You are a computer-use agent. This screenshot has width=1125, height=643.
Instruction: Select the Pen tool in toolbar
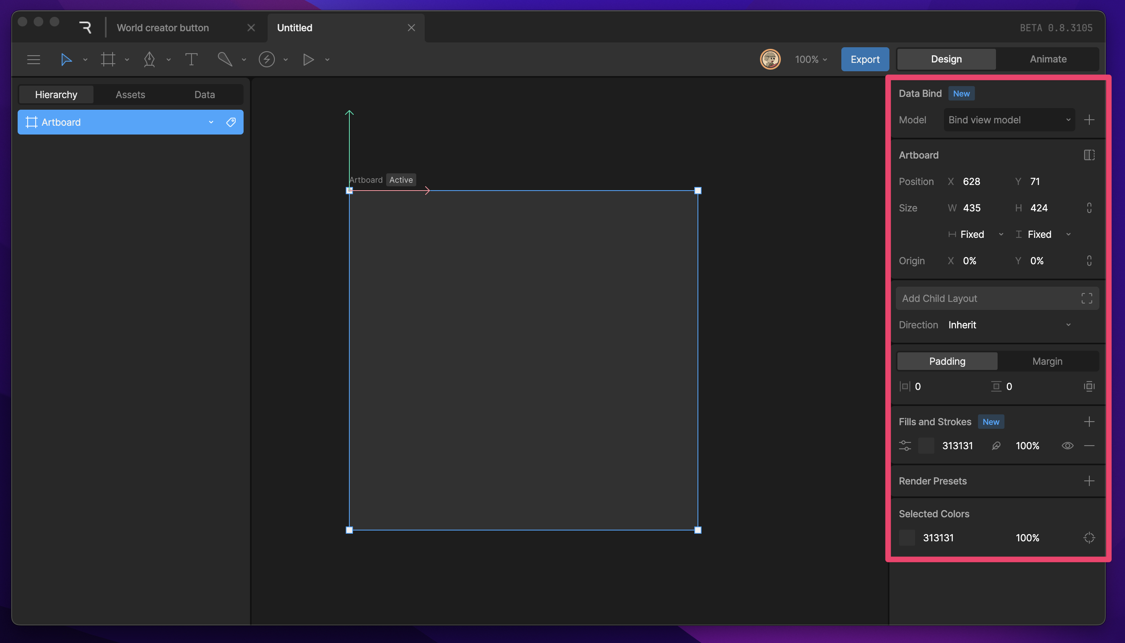149,59
